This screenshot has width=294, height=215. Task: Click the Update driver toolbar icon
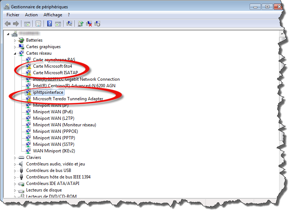[x=81, y=24]
